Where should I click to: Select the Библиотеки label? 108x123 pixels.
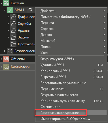[x=20, y=67]
